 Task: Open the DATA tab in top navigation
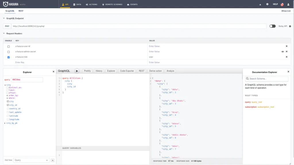(x=77, y=5)
